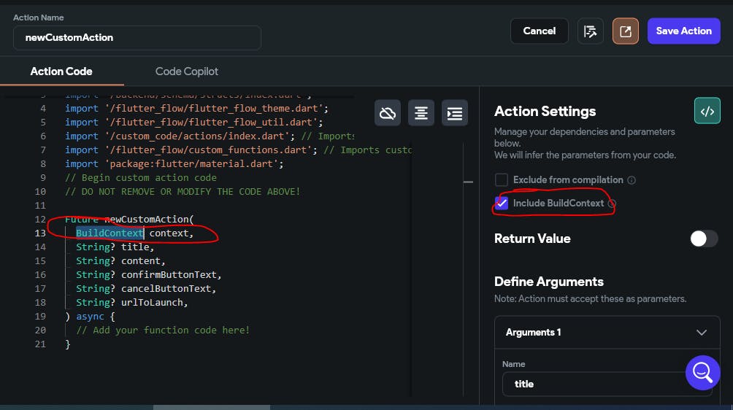Click the cloud-off icon above the code editor
This screenshot has height=410, width=733.
tap(388, 113)
